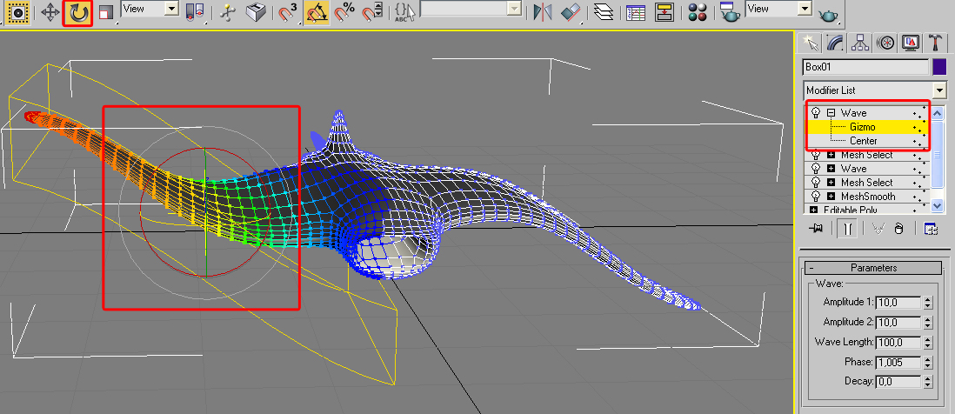Switch to the Utilities hammer tab
The width and height of the screenshot is (955, 414).
[936, 43]
